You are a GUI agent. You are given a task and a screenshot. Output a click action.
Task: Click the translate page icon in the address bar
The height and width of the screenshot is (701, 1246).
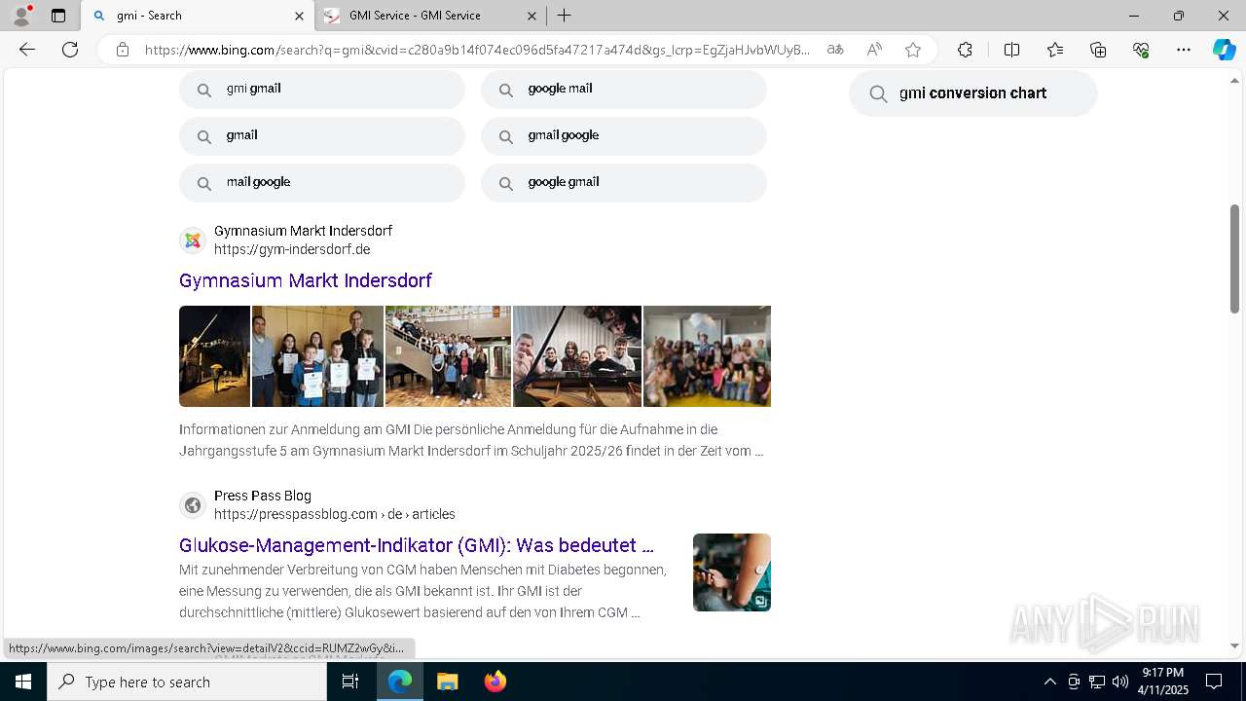[x=835, y=50]
